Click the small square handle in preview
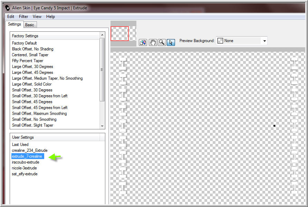This screenshot has width=308, height=207. [x=275, y=126]
